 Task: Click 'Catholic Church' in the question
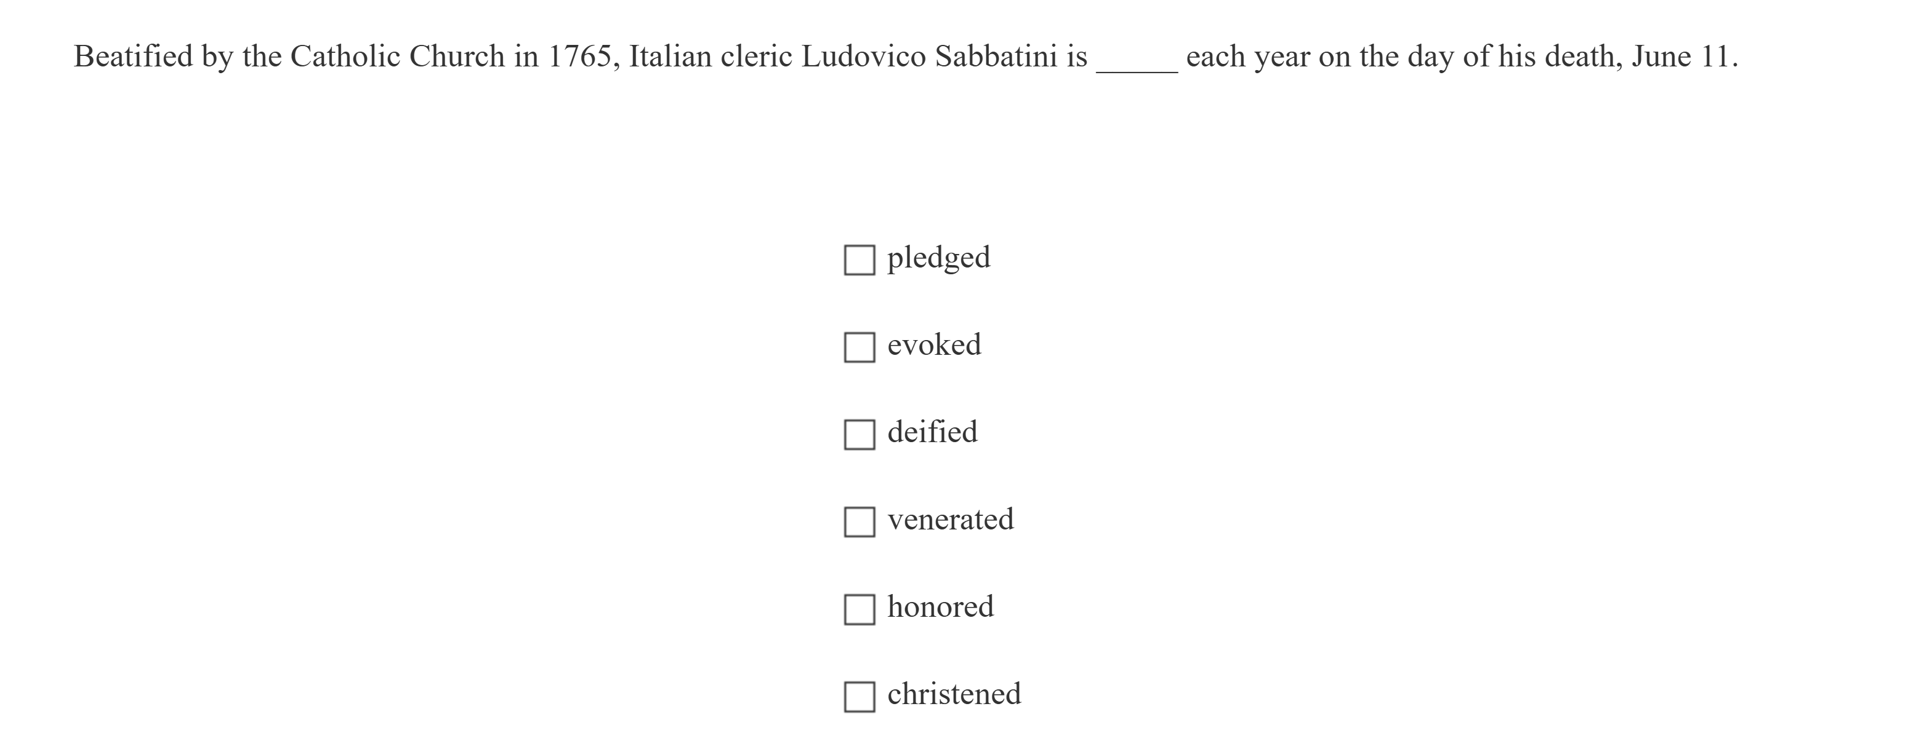coord(397,57)
